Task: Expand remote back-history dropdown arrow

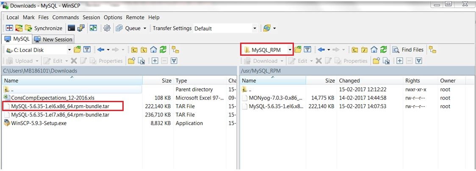Action: click(x=329, y=50)
